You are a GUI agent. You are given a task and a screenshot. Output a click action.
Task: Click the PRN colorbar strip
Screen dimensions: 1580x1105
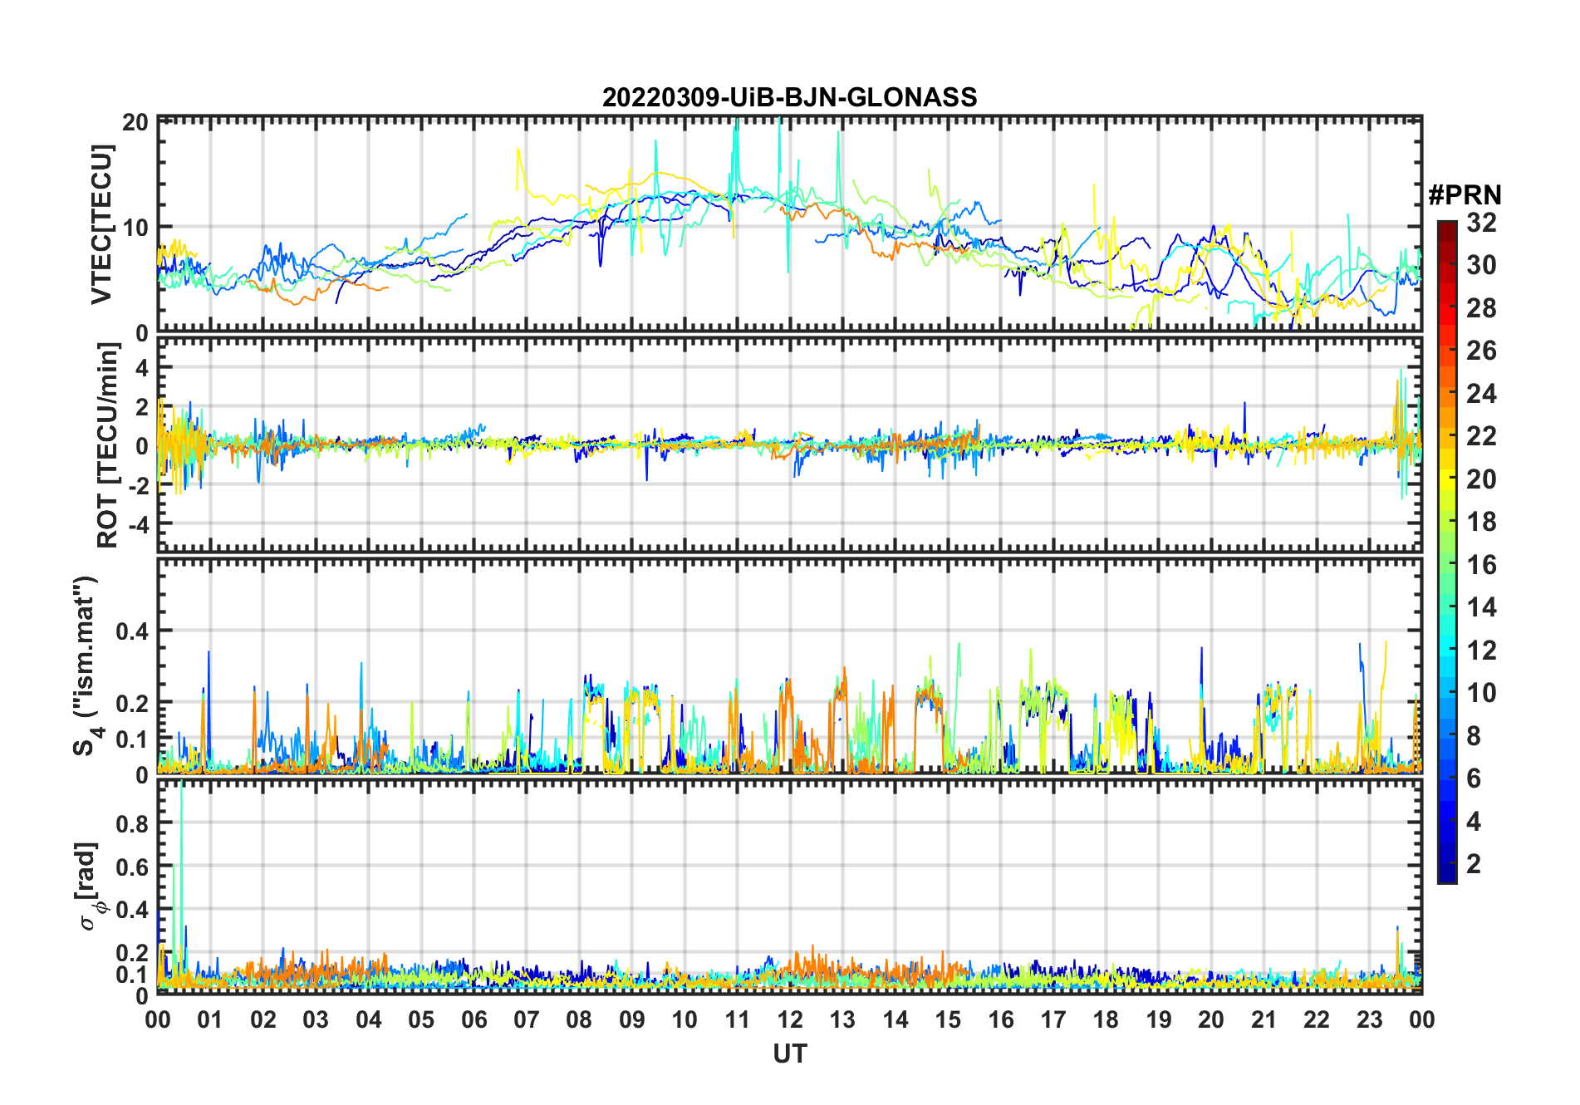pyautogui.click(x=1447, y=552)
